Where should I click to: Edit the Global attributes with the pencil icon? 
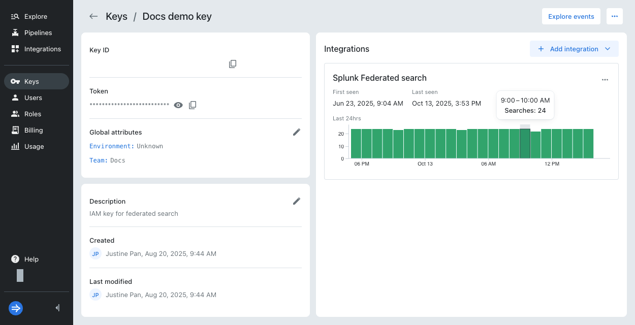pos(297,132)
